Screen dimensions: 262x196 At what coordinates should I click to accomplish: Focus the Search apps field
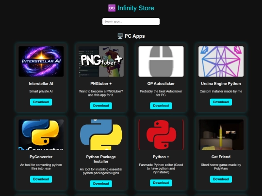point(131,21)
